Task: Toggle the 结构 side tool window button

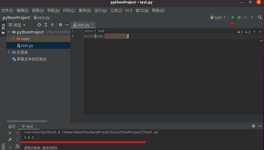Action: pyautogui.click(x=3, y=146)
